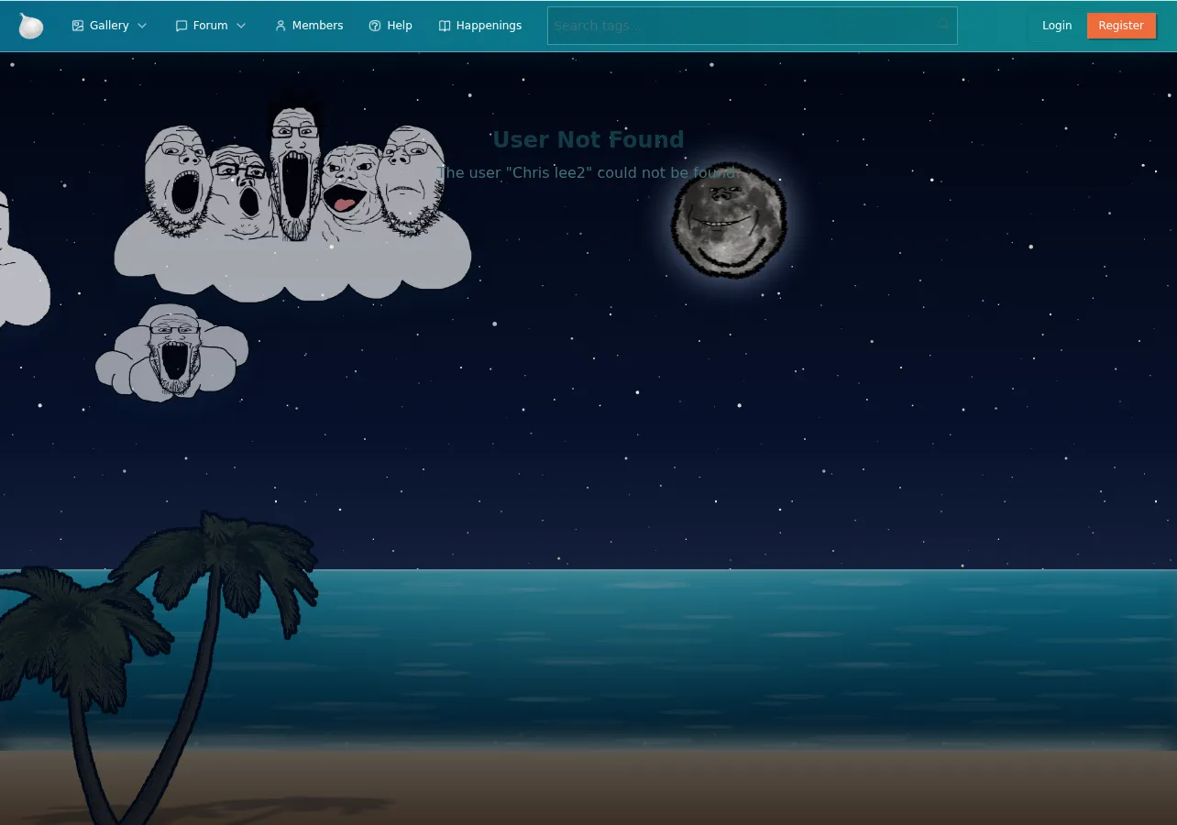Image resolution: width=1177 pixels, height=825 pixels.
Task: Click the "User Not Found" heading
Action: 588,139
